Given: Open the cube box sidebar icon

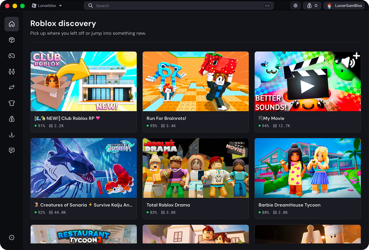Looking at the screenshot, I should click(12, 40).
